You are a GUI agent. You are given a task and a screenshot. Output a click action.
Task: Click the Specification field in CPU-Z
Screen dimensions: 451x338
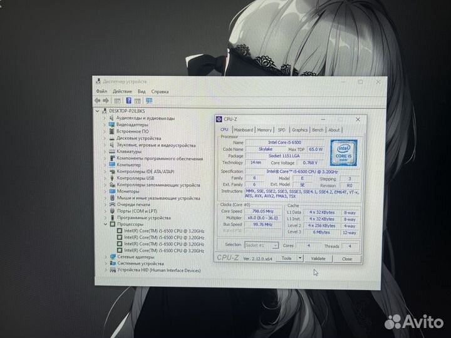pyautogui.click(x=302, y=172)
